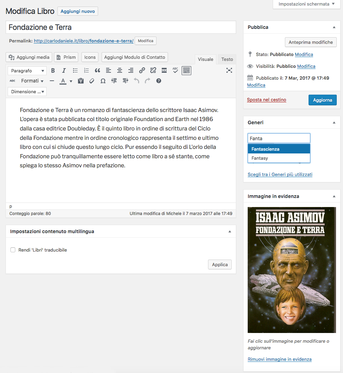The height and width of the screenshot is (373, 343).
Task: Edit Visibilità with Modifica link
Action: click(x=306, y=66)
